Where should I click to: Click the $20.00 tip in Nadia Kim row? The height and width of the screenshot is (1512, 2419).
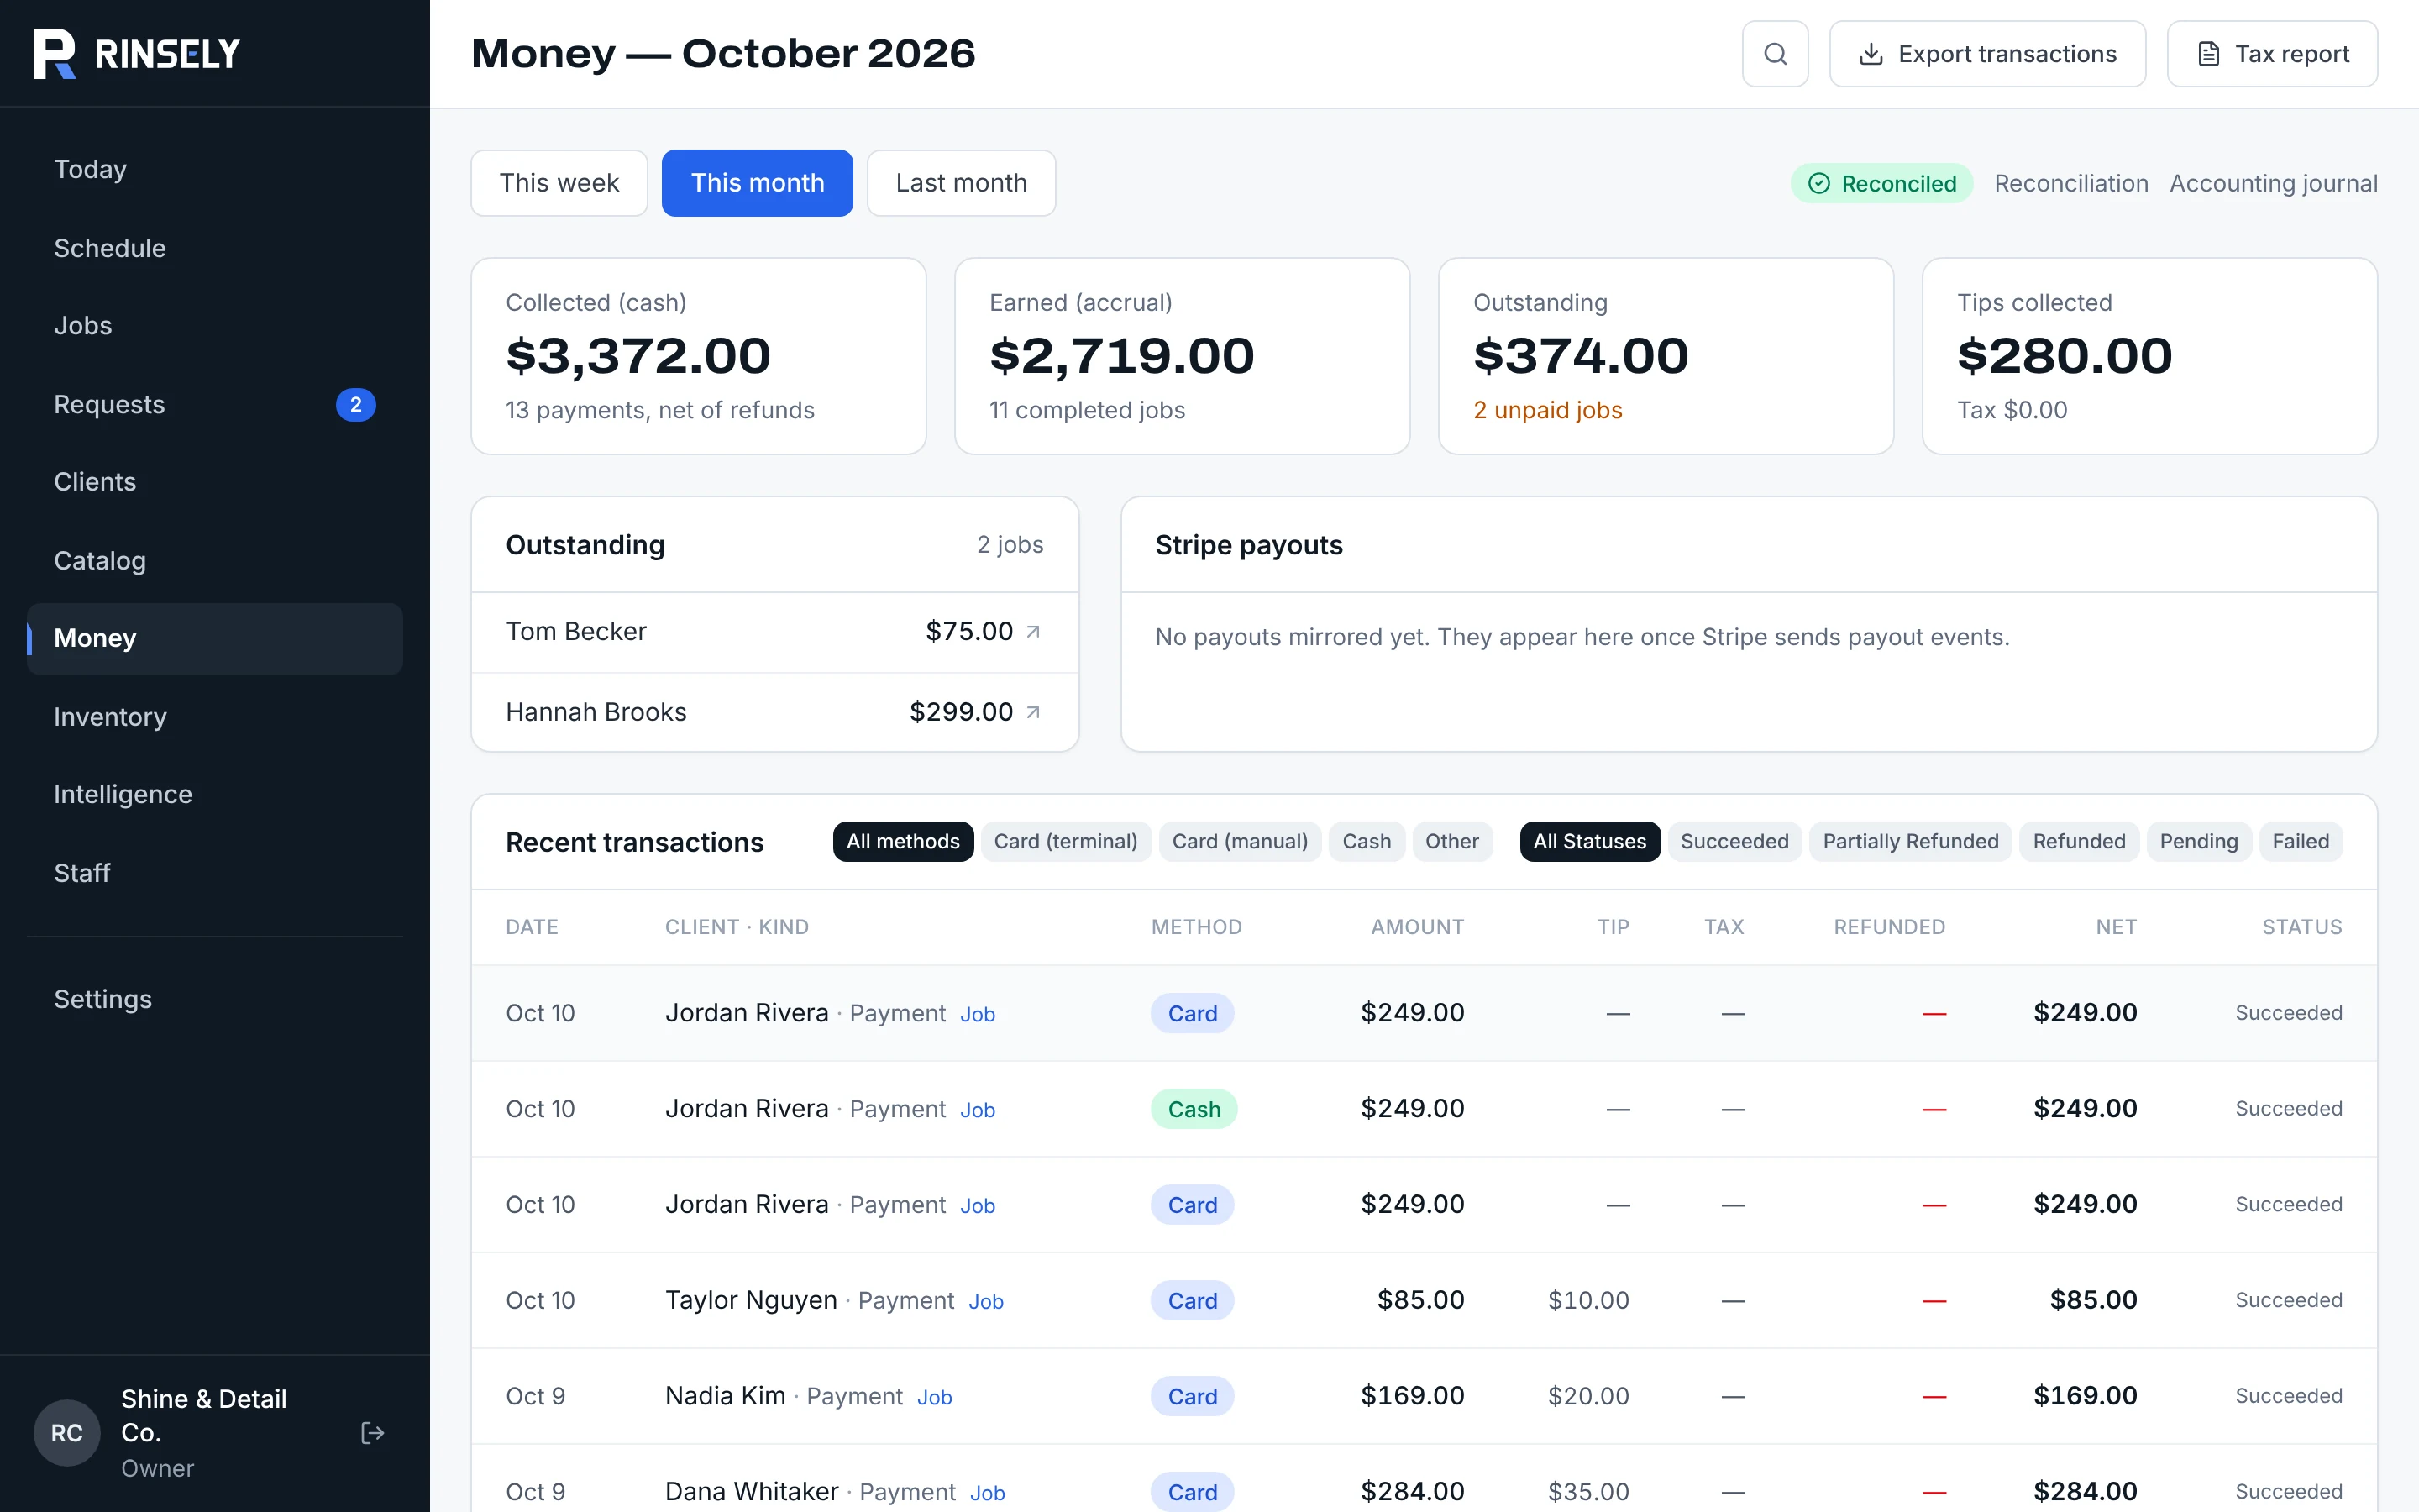point(1588,1396)
